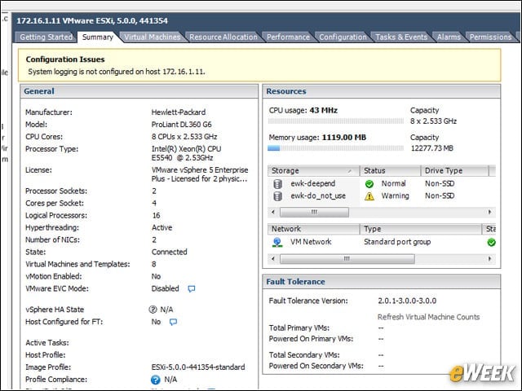
Task: Open the VMware EVC Mode info bubble
Action: click(192, 288)
